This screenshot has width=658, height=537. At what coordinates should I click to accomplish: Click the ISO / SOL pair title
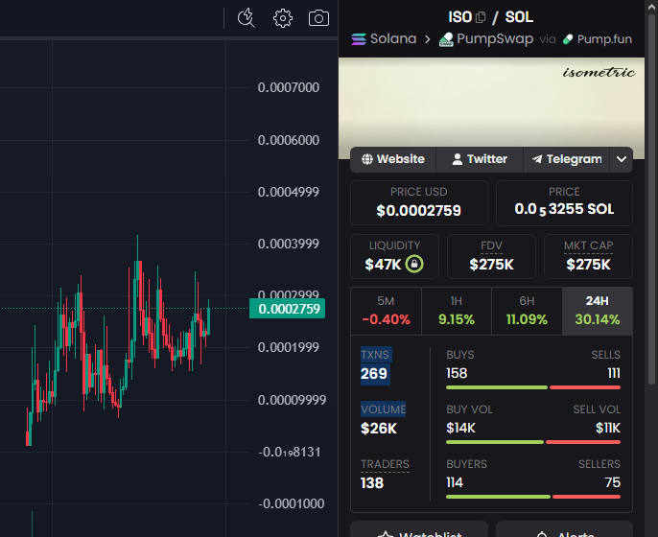tap(490, 17)
